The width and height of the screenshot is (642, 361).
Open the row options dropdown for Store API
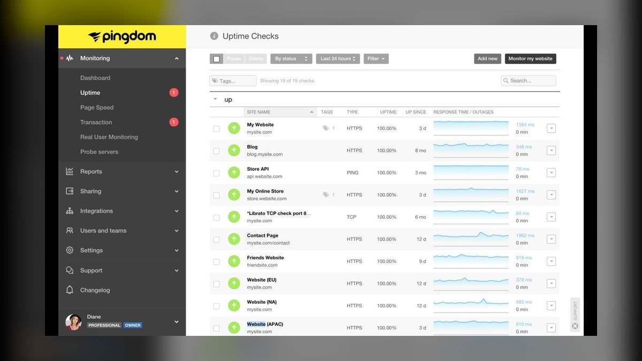(x=552, y=173)
